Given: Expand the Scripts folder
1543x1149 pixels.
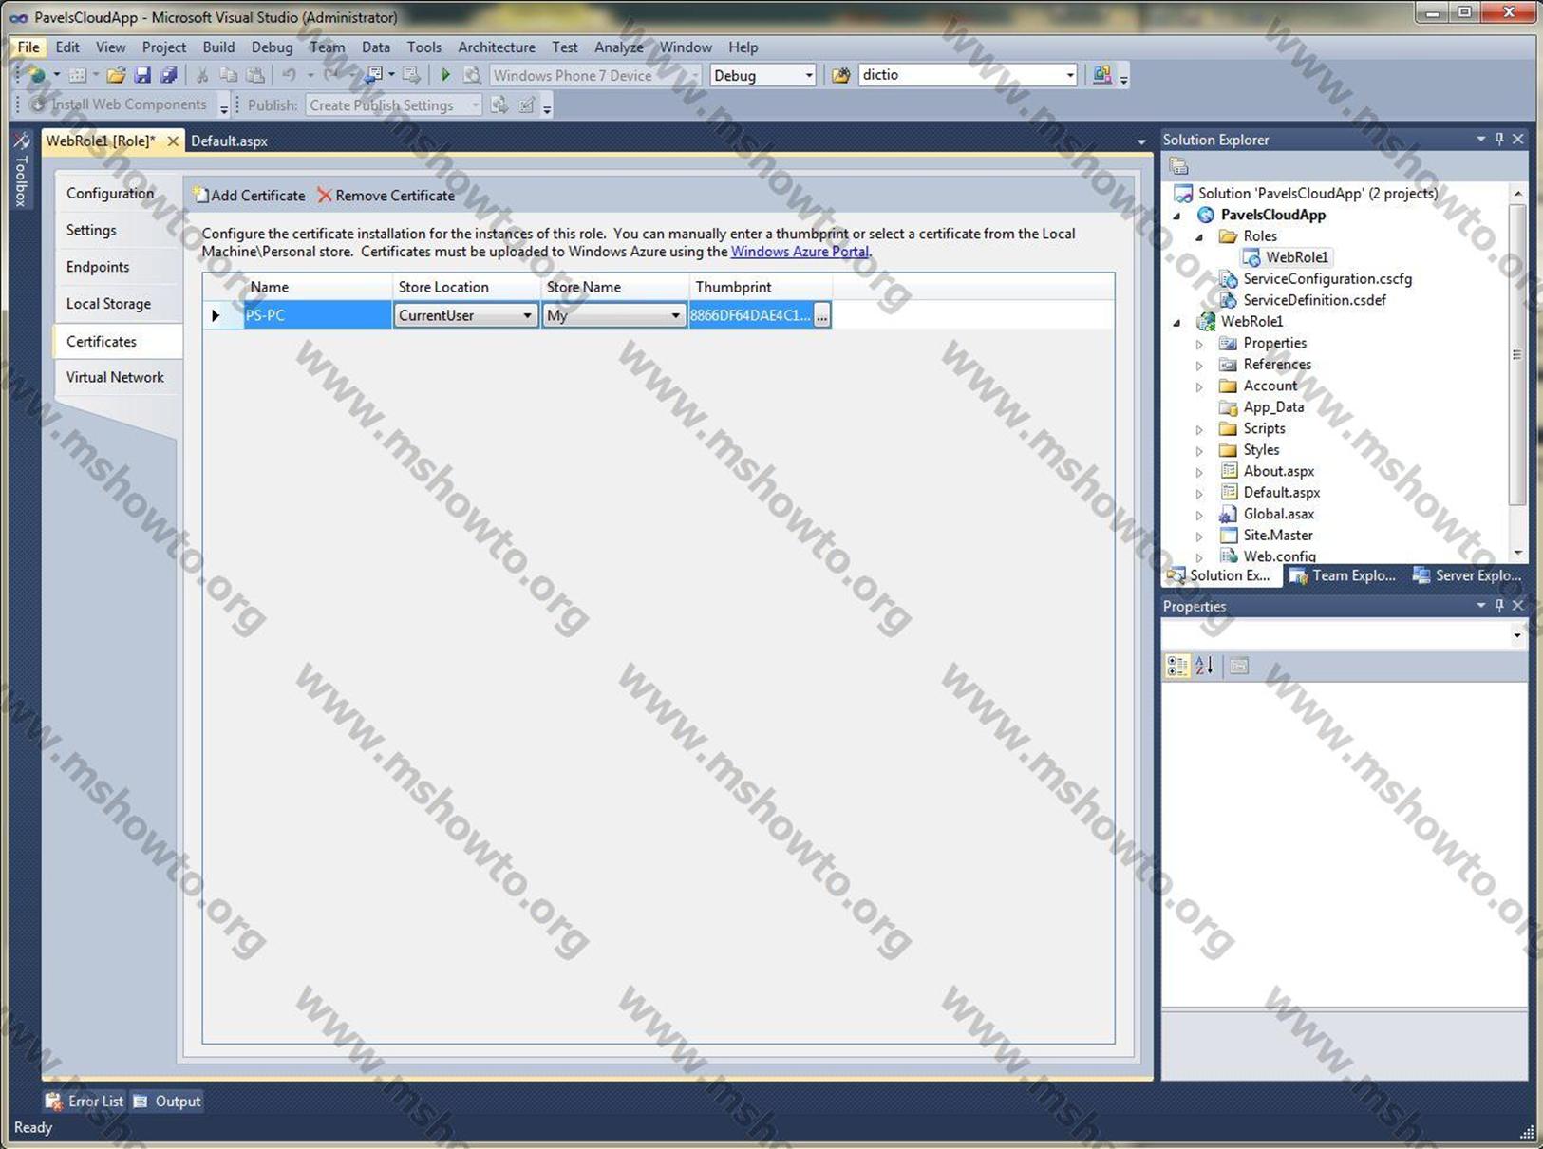Looking at the screenshot, I should click(1199, 429).
